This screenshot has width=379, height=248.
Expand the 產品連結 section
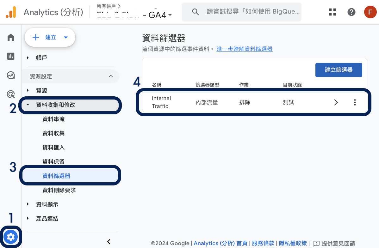[28, 218]
